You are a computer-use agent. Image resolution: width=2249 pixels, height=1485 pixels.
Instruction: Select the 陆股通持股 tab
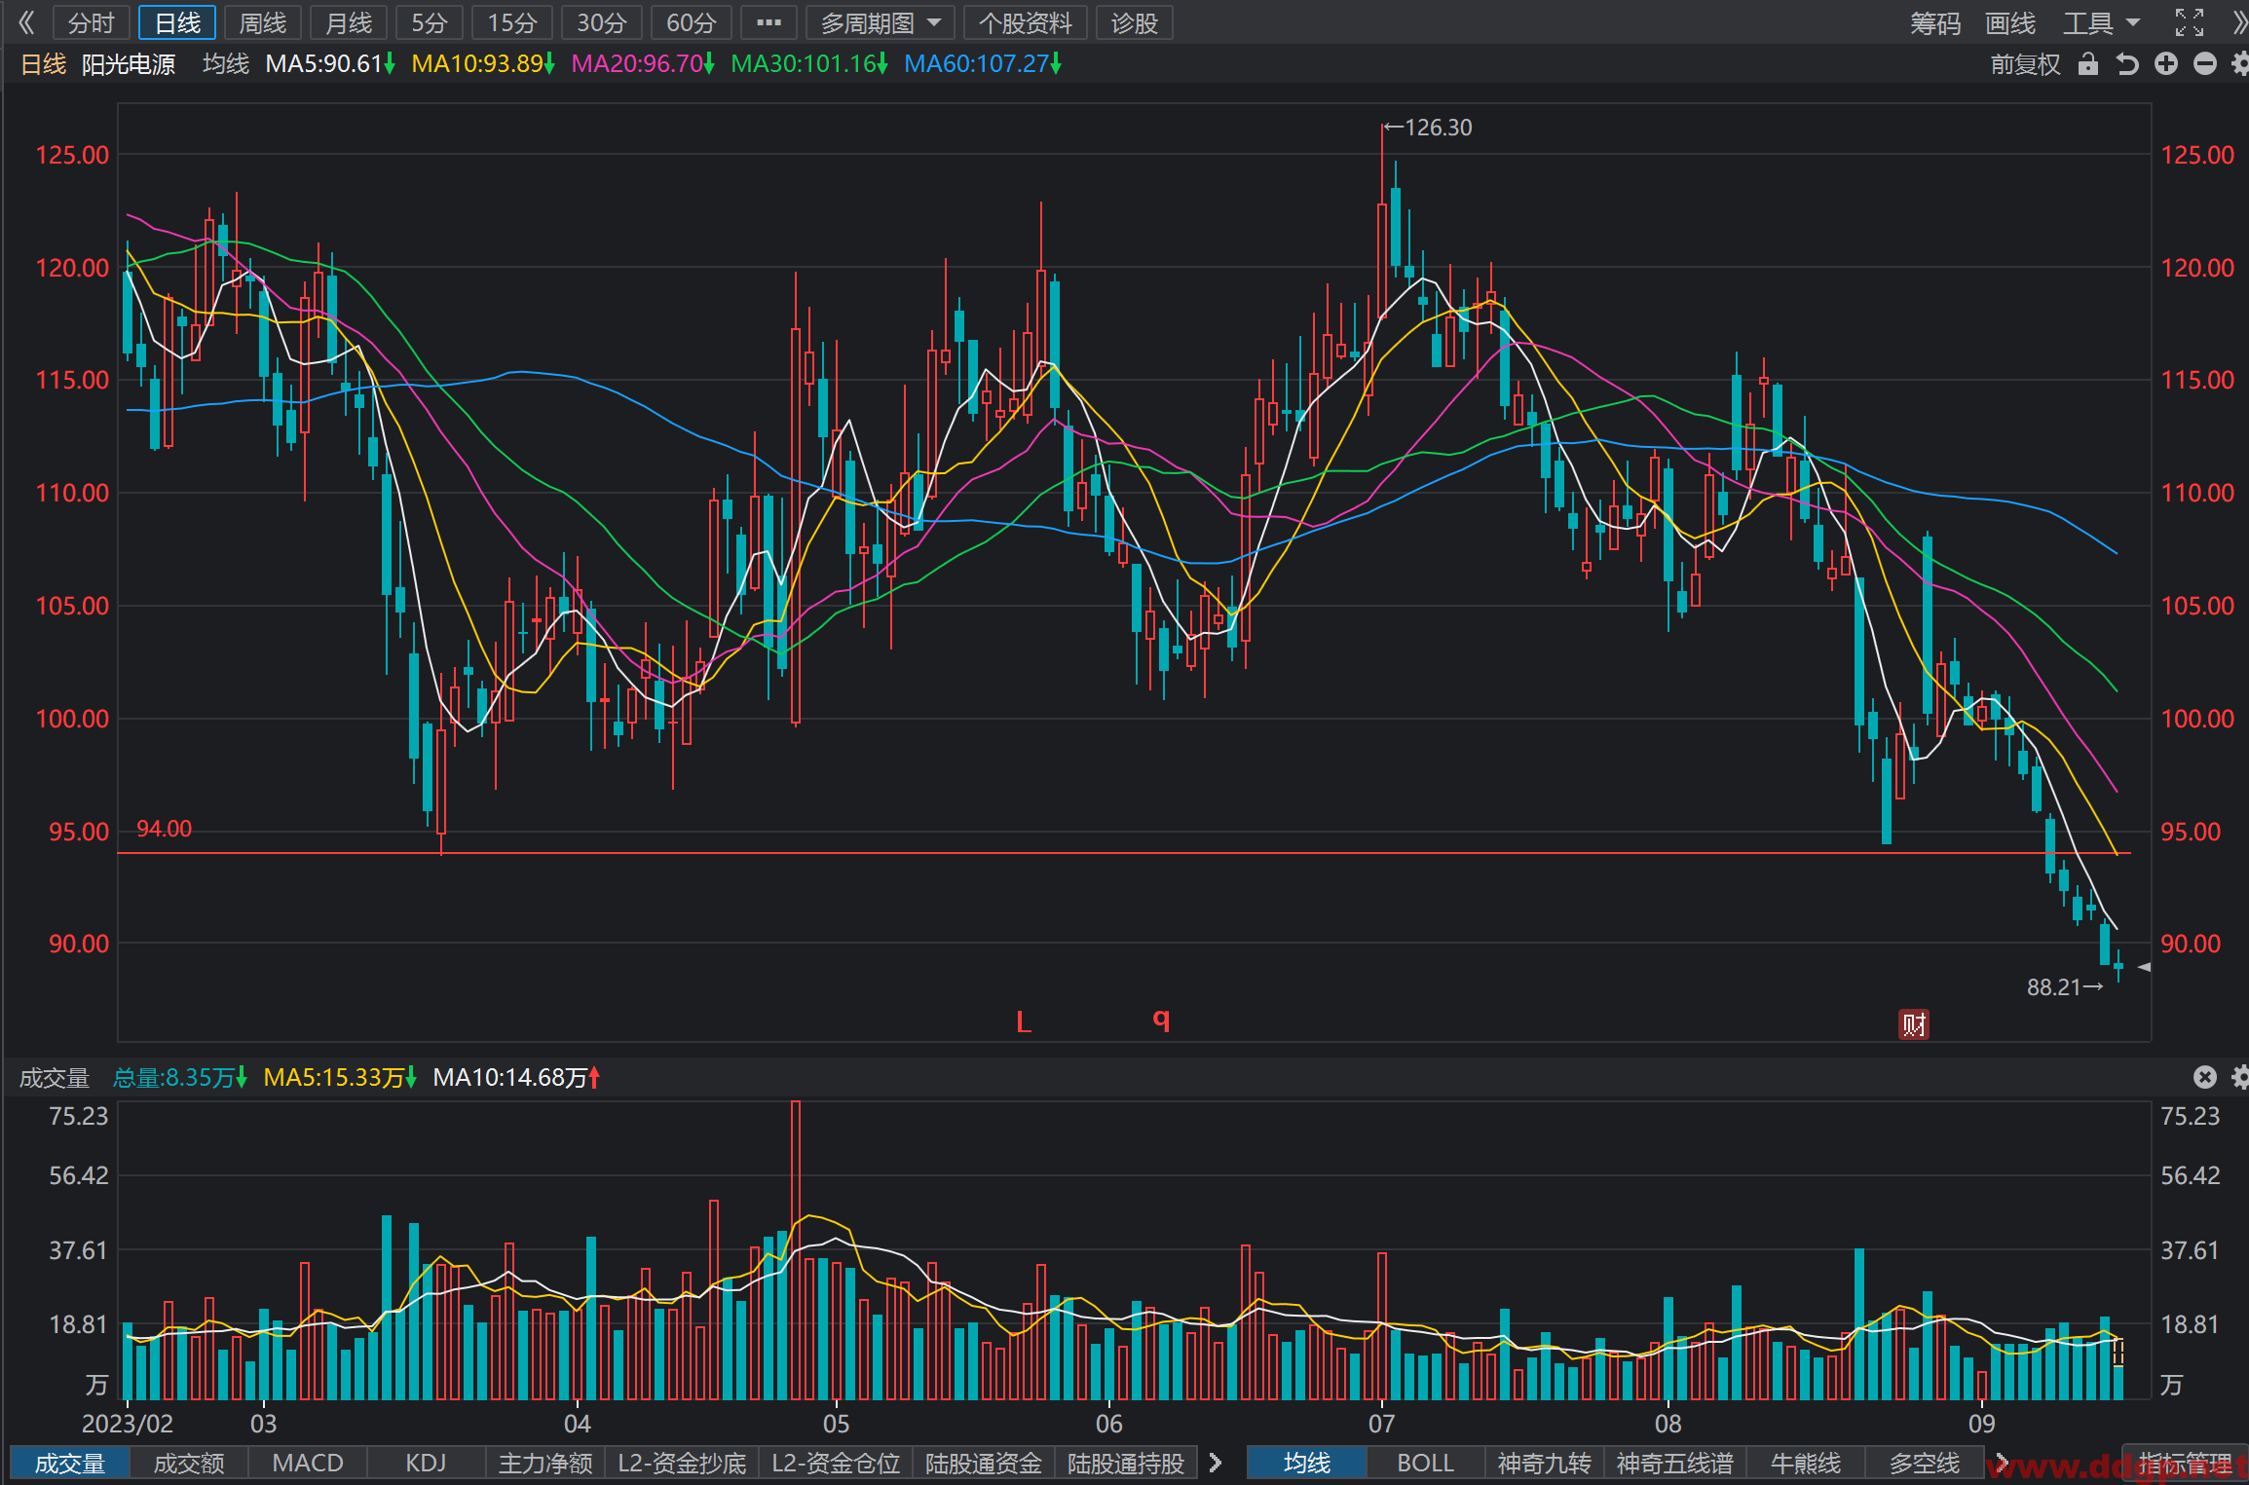point(1126,1464)
